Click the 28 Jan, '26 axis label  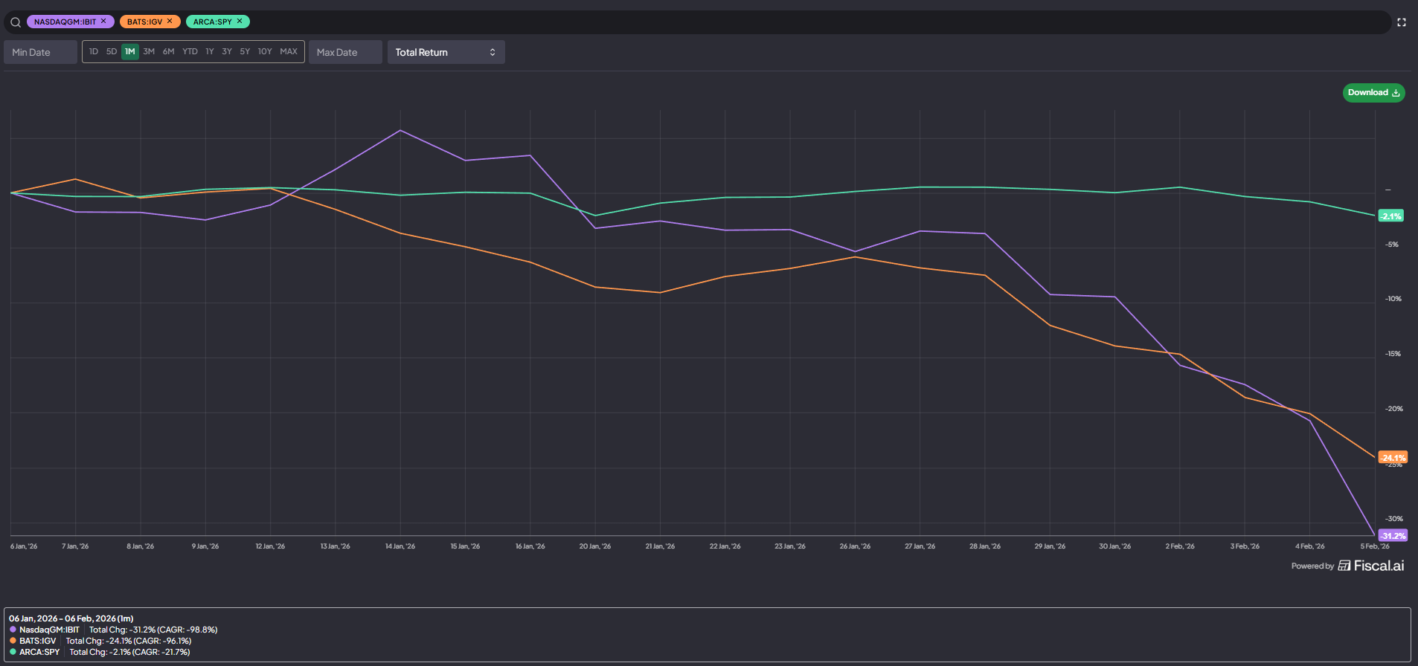click(x=985, y=546)
